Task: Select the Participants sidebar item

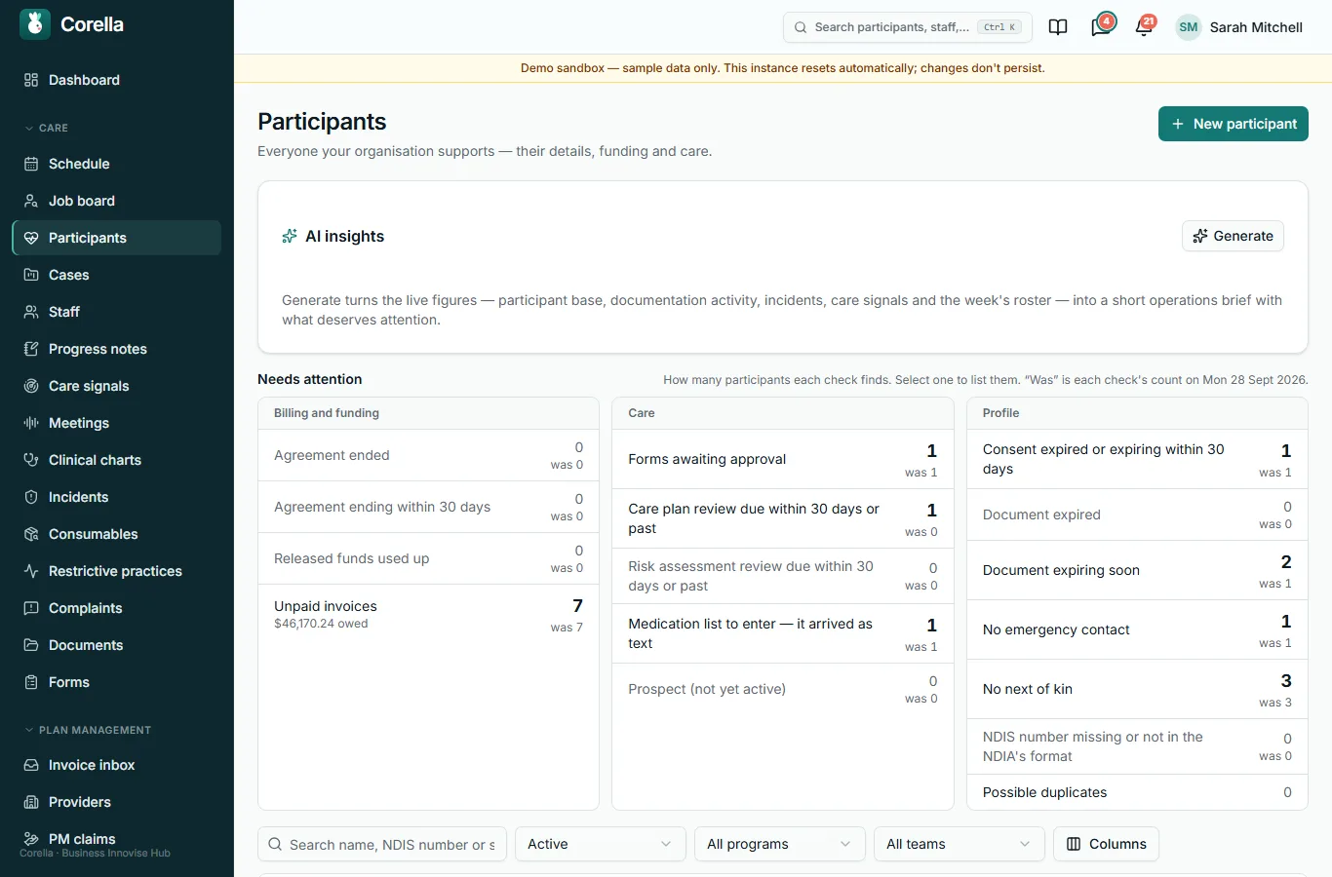Action: (117, 238)
